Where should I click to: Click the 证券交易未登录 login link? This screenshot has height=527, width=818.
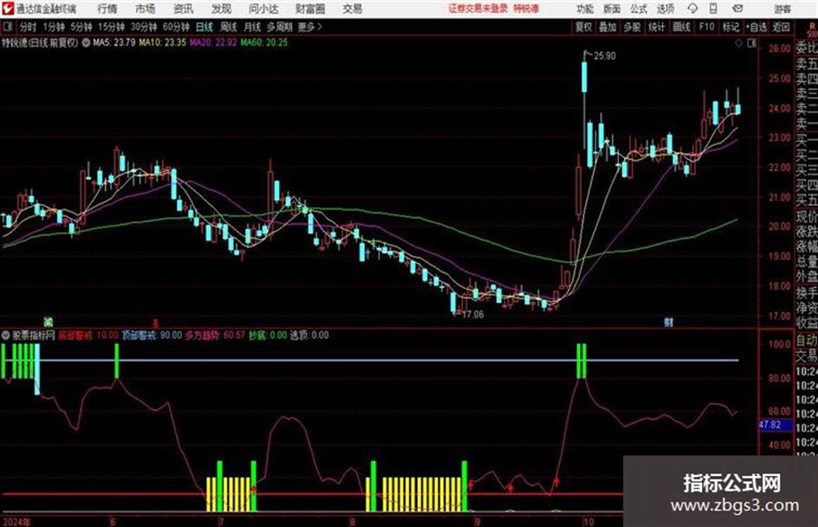click(478, 9)
